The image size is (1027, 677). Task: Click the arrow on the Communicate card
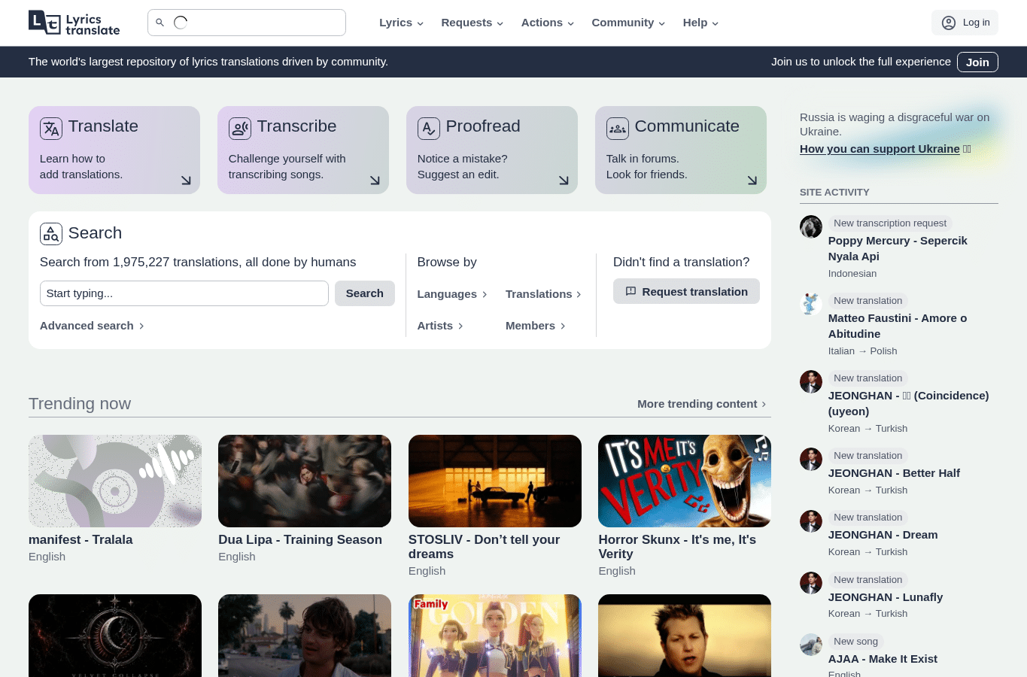752,181
